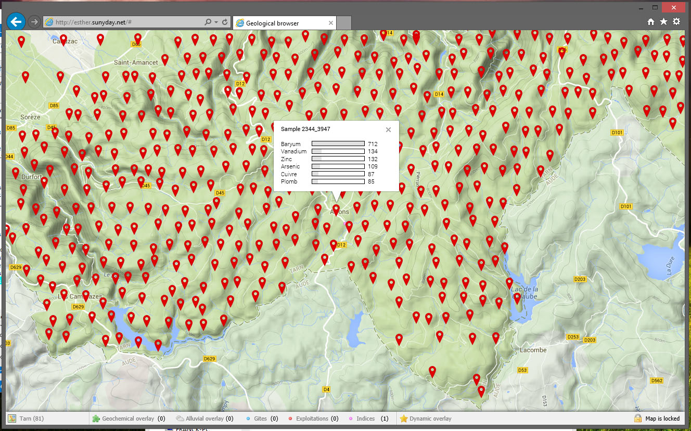The width and height of the screenshot is (691, 431).
Task: Click the browser forward arrow button
Action: [x=34, y=22]
